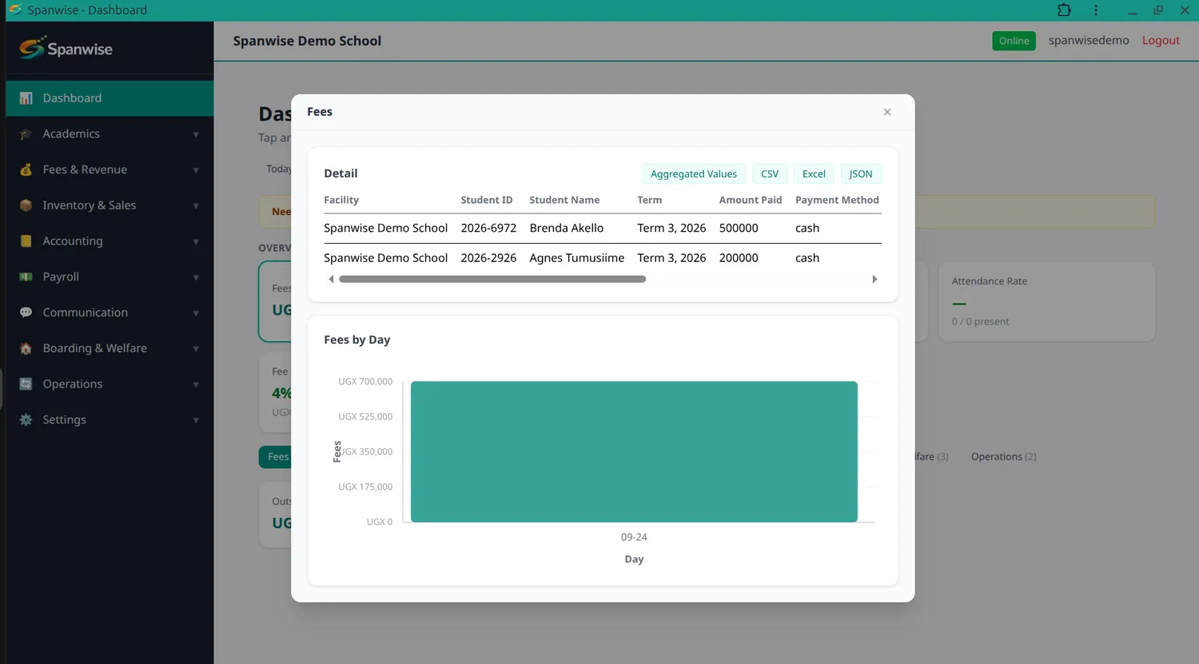Screen dimensions: 1199x664
Task: Expand the Inventory & Sales menu arrow
Action: (196, 205)
